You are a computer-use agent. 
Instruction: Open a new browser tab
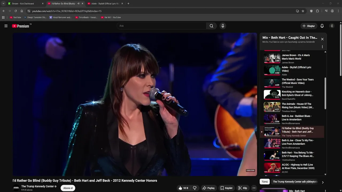coord(128,3)
